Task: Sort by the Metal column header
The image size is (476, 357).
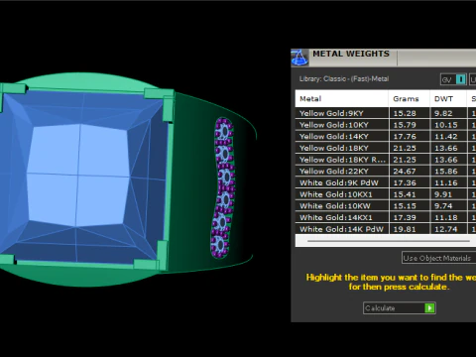Action: point(342,98)
